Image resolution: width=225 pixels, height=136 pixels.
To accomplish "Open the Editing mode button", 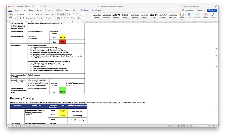I will click(200, 10).
